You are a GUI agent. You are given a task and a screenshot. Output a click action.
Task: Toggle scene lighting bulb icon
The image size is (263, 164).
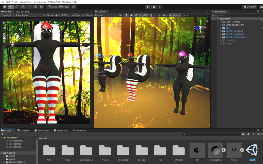point(126,15)
